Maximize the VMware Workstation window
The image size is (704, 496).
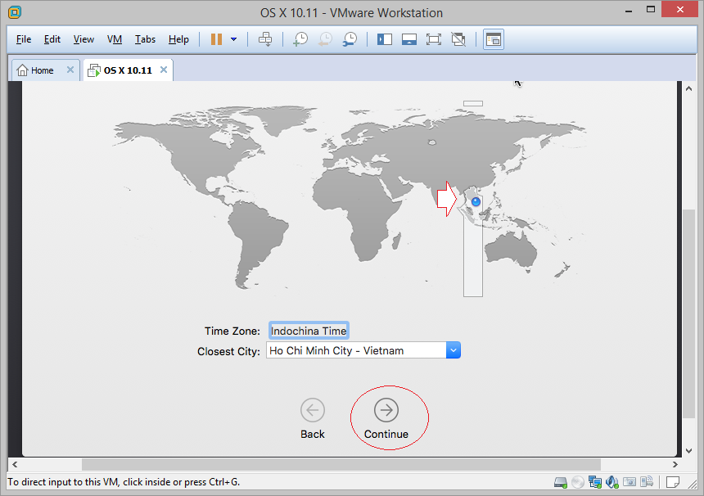[651, 10]
